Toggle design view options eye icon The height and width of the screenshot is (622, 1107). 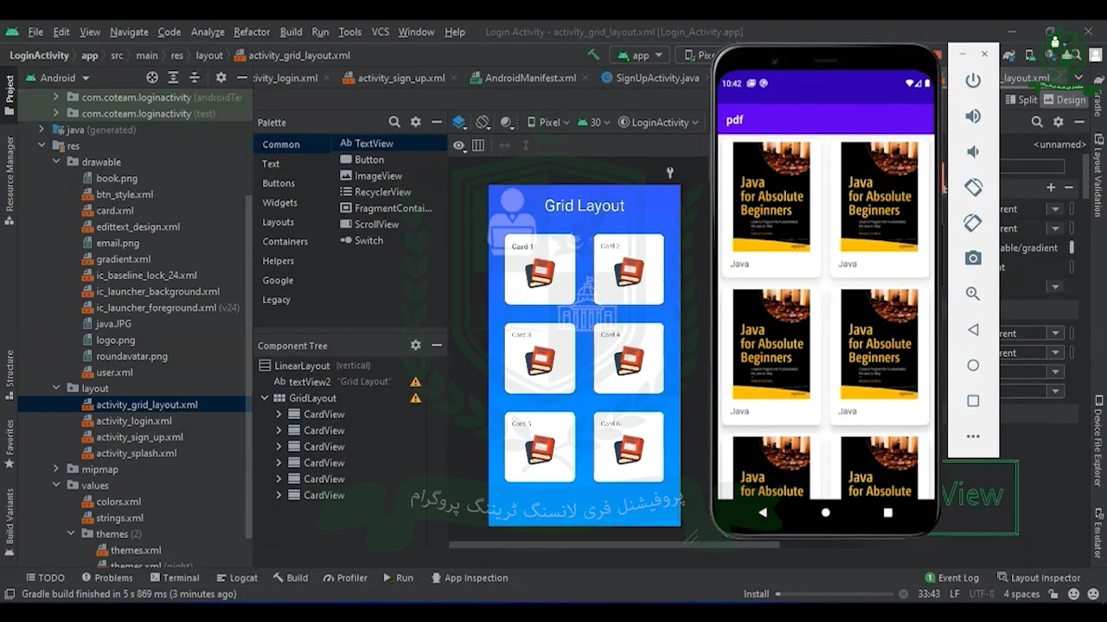[x=459, y=145]
